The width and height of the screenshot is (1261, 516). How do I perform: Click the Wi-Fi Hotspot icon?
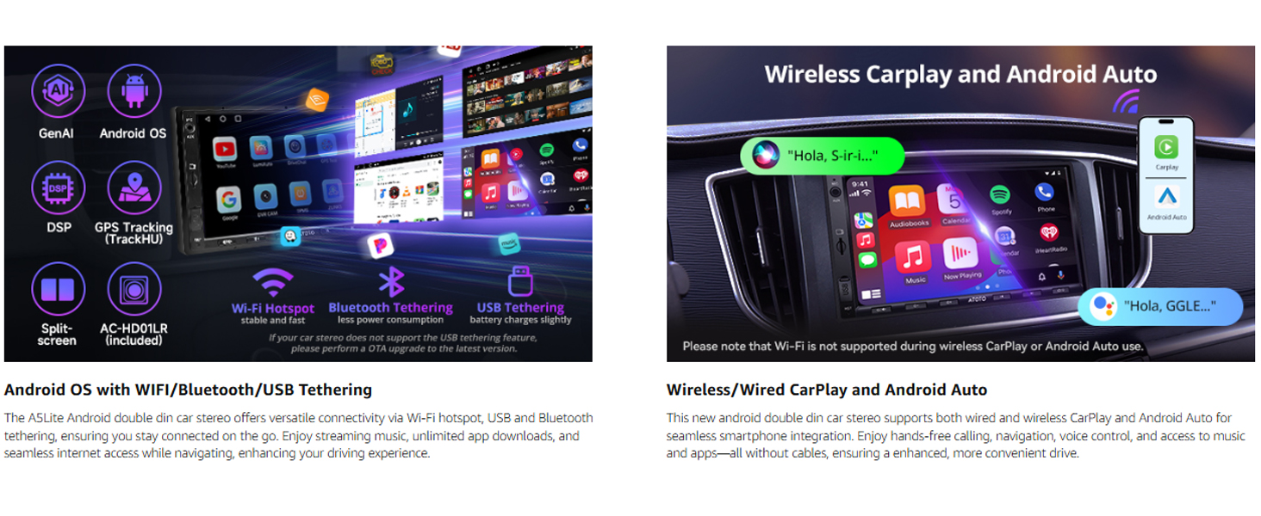pos(273,282)
